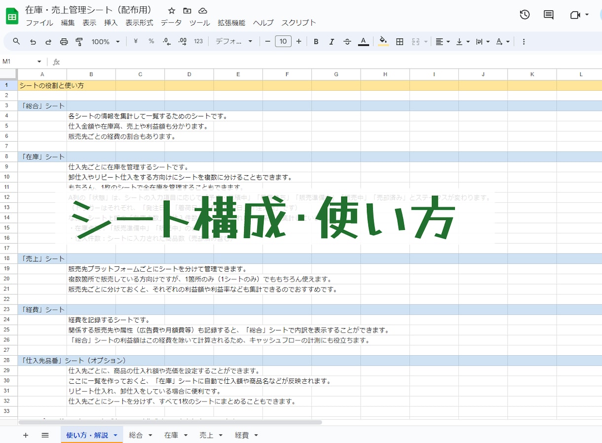Switch to the 経費 sheet tab

pos(242,435)
